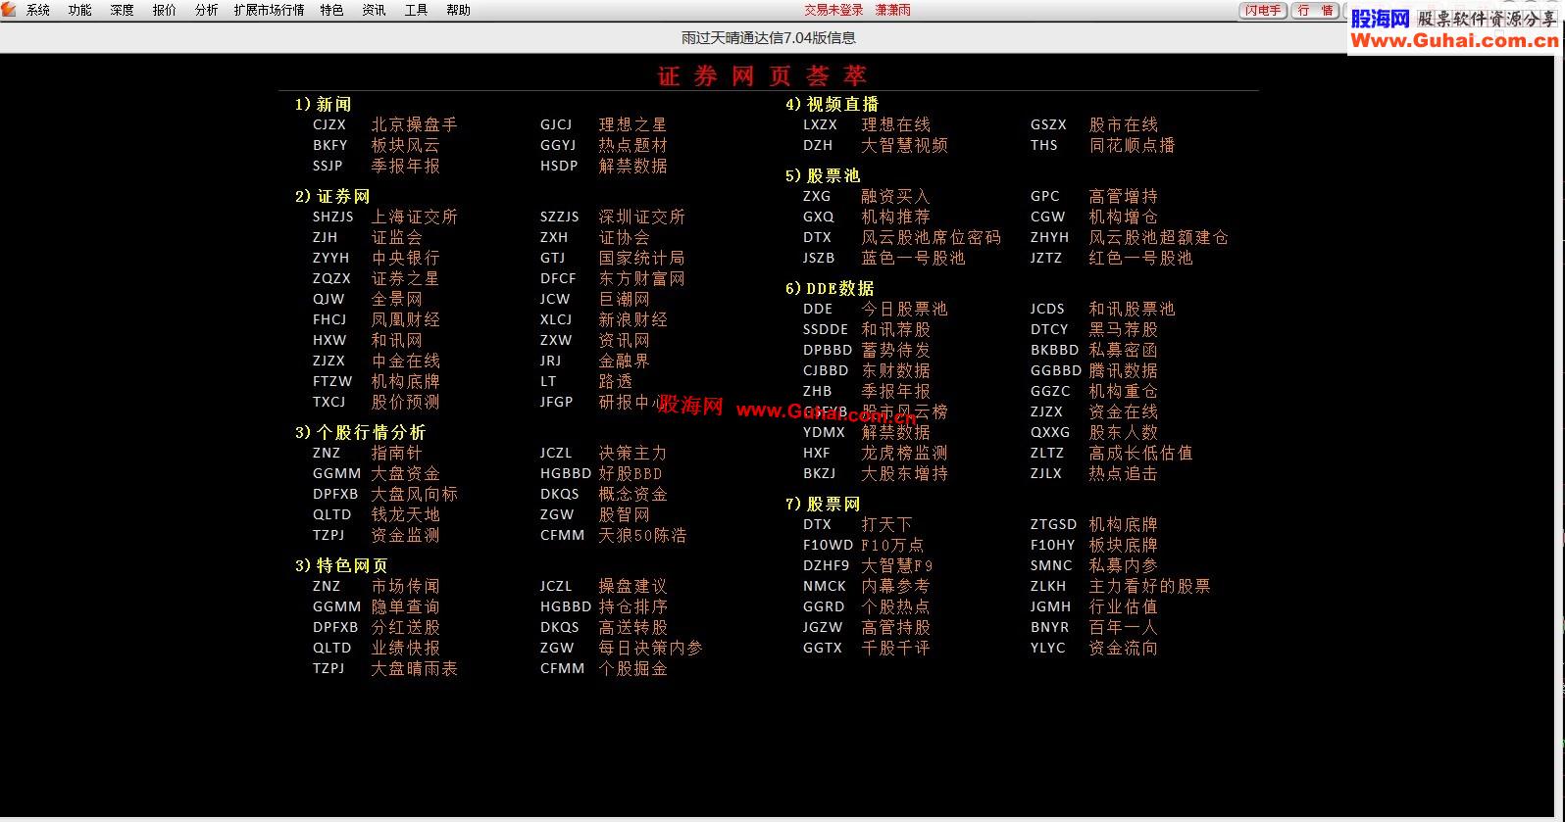Open the 红色一号股池 link
Viewport: 1565px width, 822px height.
click(x=1141, y=258)
